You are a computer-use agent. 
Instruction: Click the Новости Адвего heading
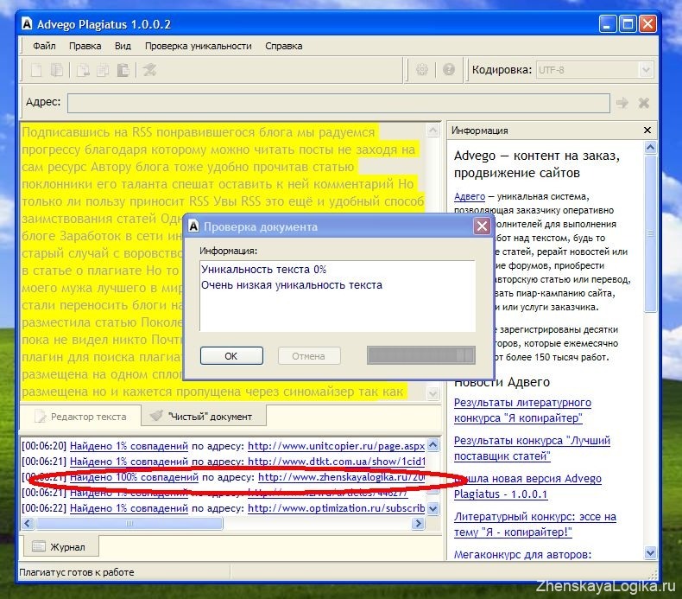502,382
